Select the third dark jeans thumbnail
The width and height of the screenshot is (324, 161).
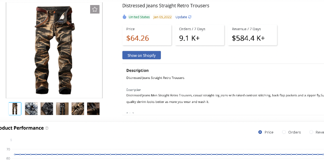[x=47, y=109]
